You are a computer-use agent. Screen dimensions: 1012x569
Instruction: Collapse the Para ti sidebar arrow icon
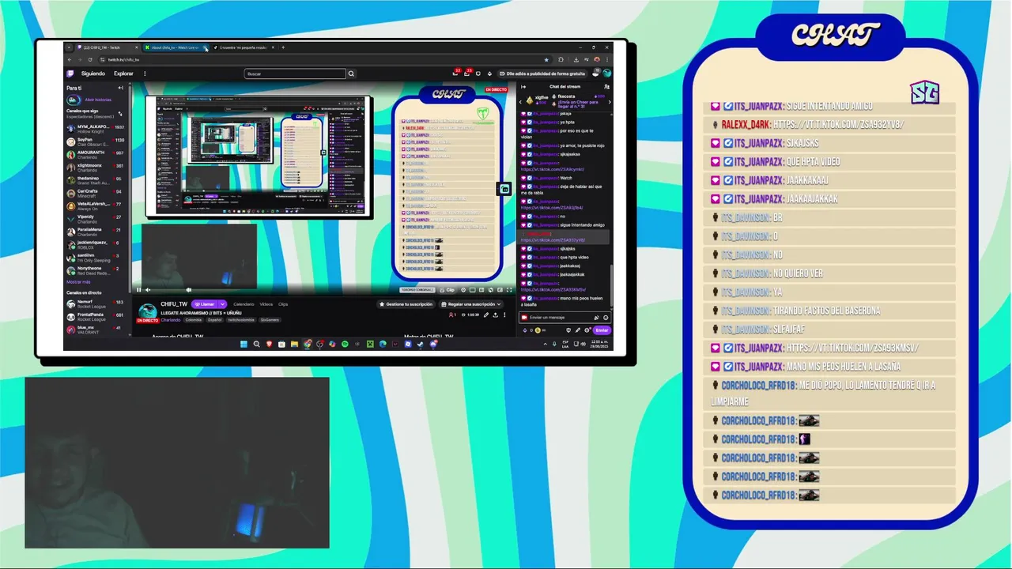(x=120, y=88)
